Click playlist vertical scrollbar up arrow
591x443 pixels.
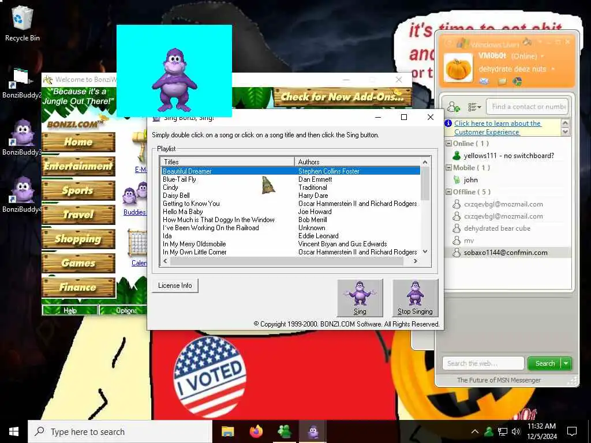pos(425,162)
